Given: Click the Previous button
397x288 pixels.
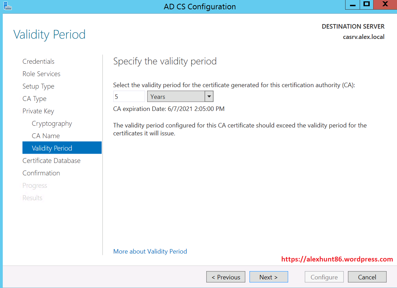Looking at the screenshot, I should click(226, 277).
